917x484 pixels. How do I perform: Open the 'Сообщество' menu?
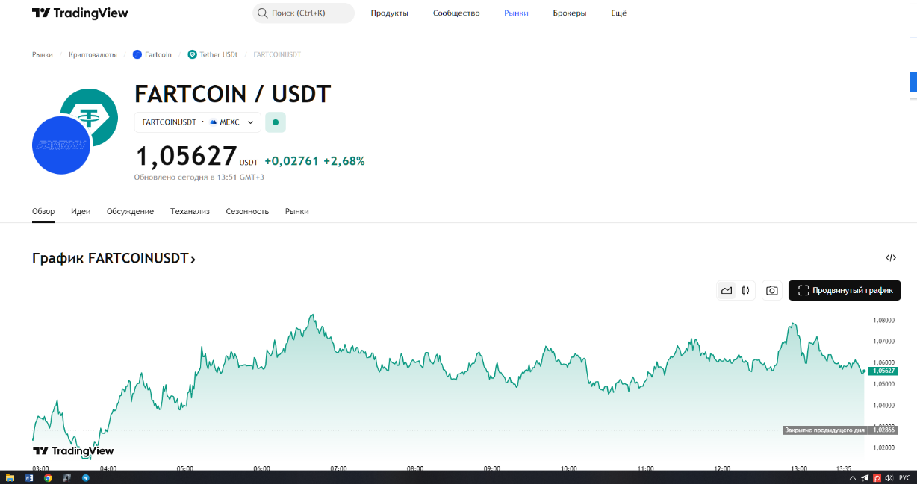pyautogui.click(x=456, y=13)
